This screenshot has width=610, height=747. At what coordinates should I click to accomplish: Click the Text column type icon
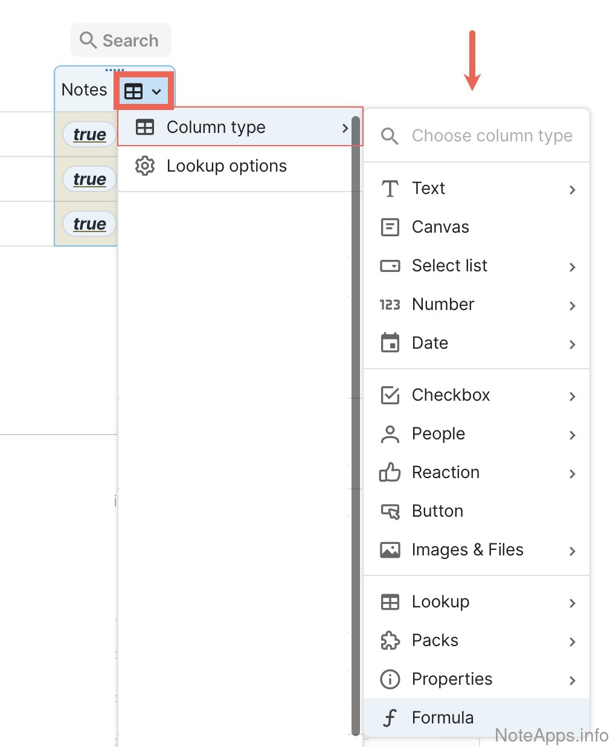coord(390,189)
